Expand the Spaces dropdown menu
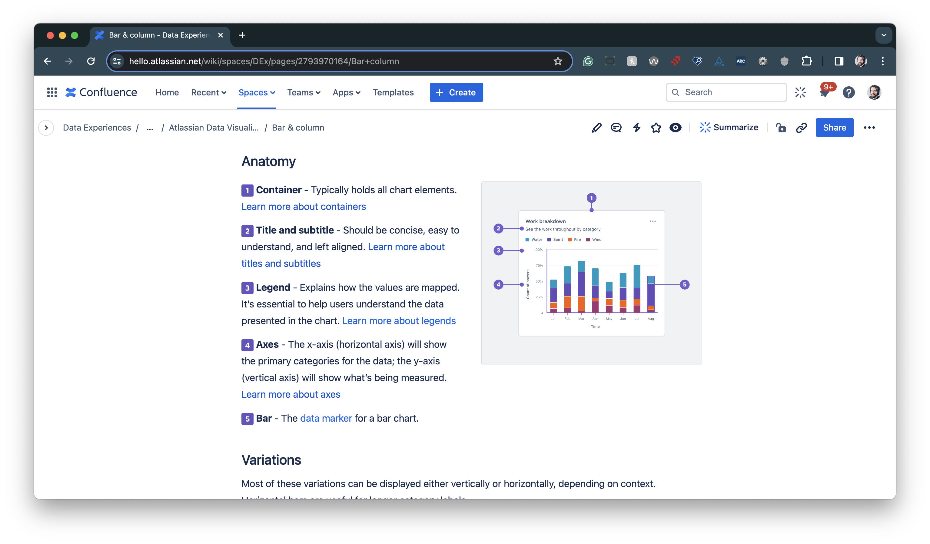Image resolution: width=930 pixels, height=544 pixels. click(x=257, y=93)
